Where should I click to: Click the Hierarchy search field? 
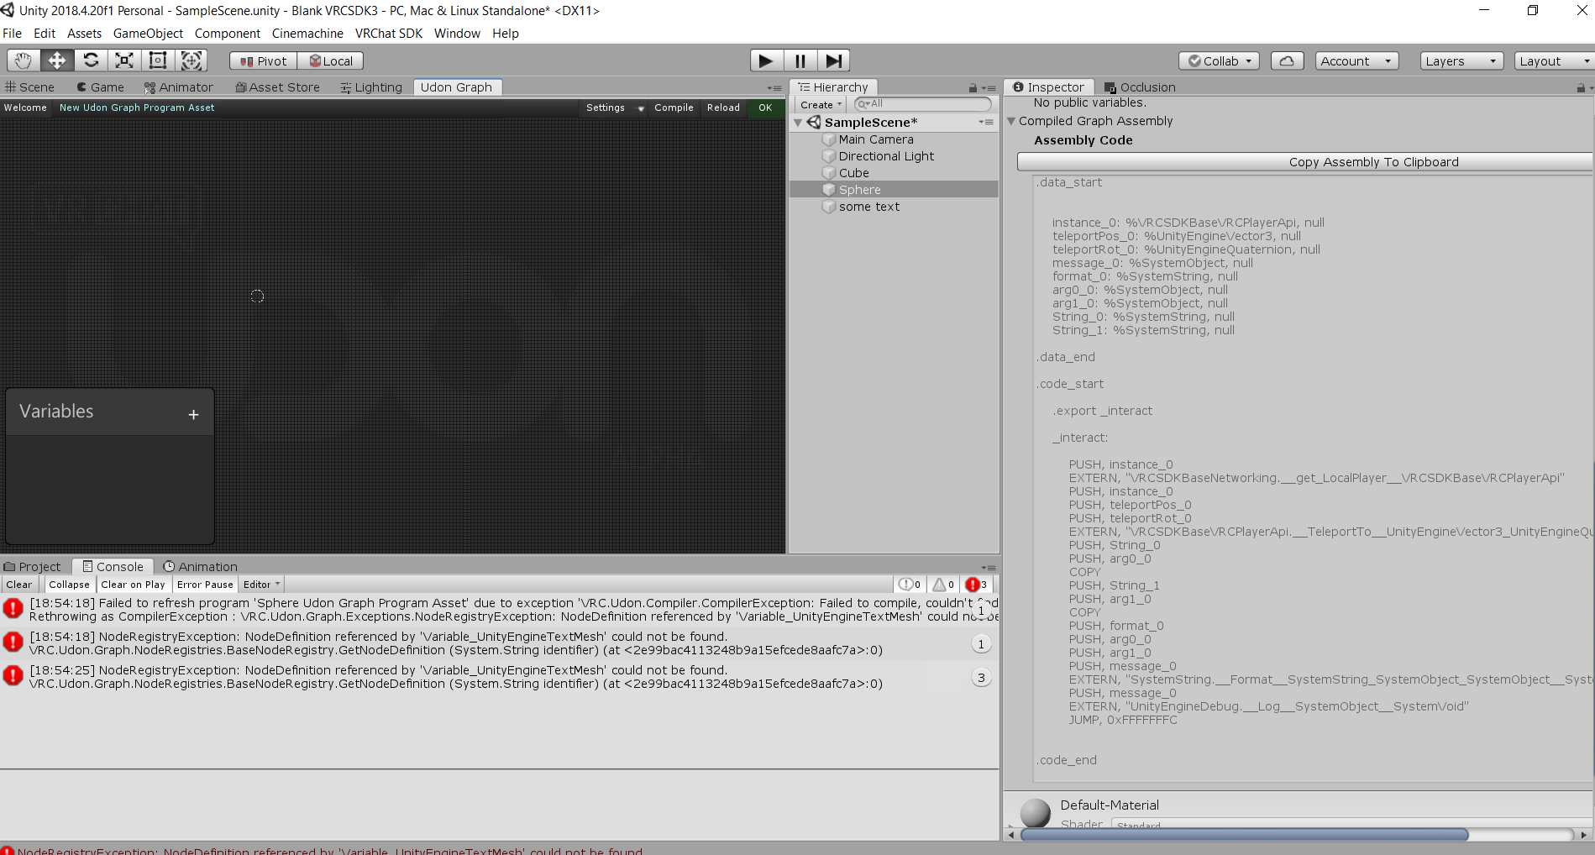(922, 104)
